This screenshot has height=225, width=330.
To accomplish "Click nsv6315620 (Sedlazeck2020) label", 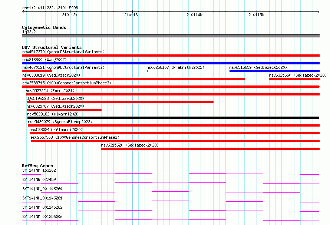I will [x=130, y=145].
